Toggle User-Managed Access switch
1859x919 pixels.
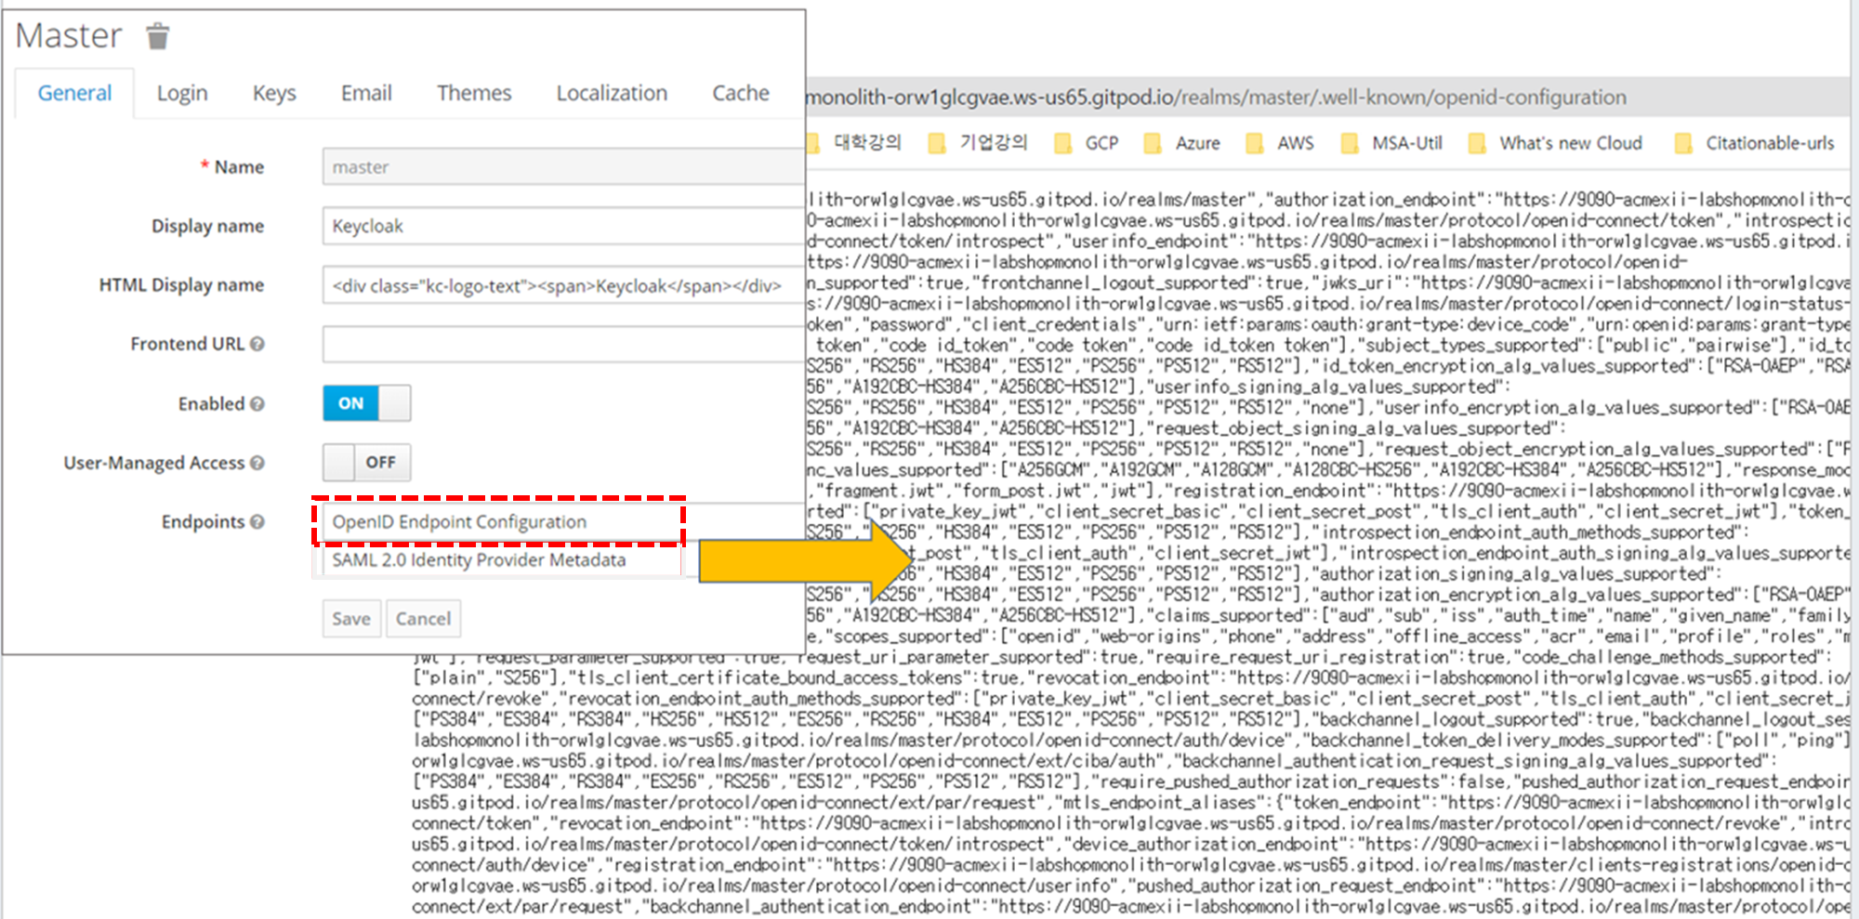[366, 462]
